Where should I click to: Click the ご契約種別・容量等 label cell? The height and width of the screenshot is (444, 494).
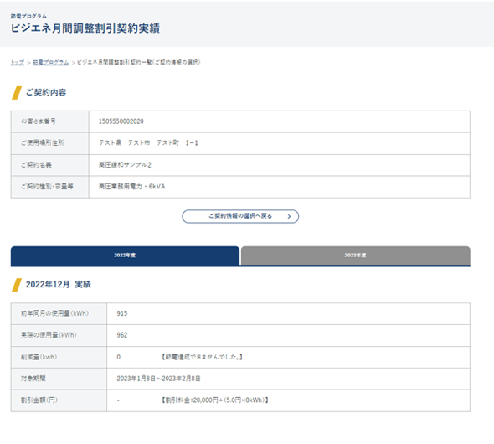(x=49, y=187)
